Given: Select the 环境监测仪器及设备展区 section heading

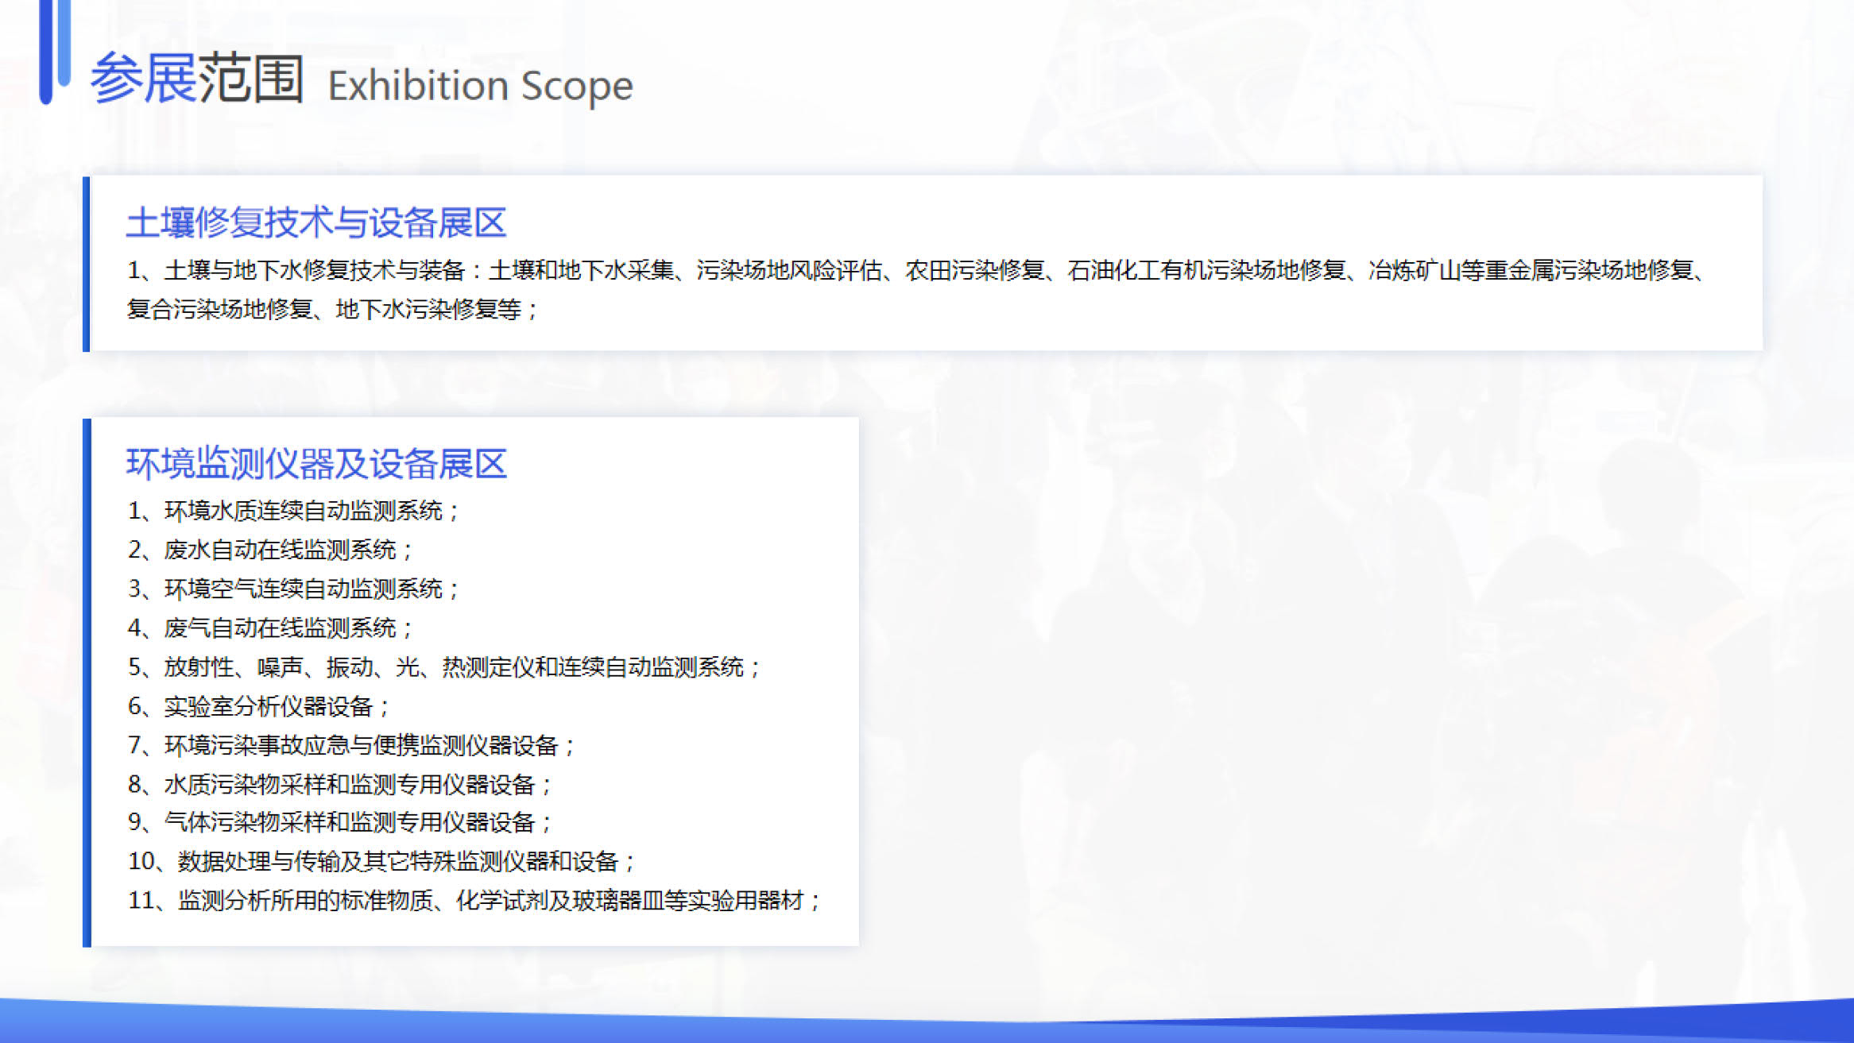Looking at the screenshot, I should 316,464.
